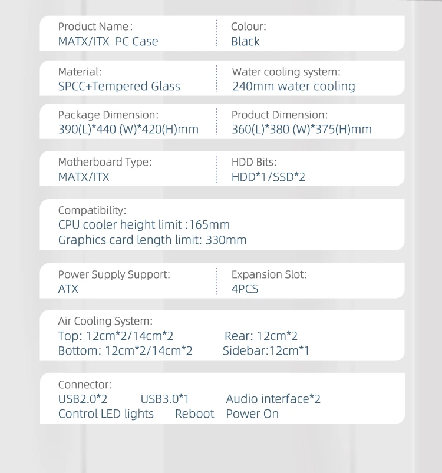442x473 pixels.
Task: Click the Motherboard Type label
Action: [x=104, y=162]
